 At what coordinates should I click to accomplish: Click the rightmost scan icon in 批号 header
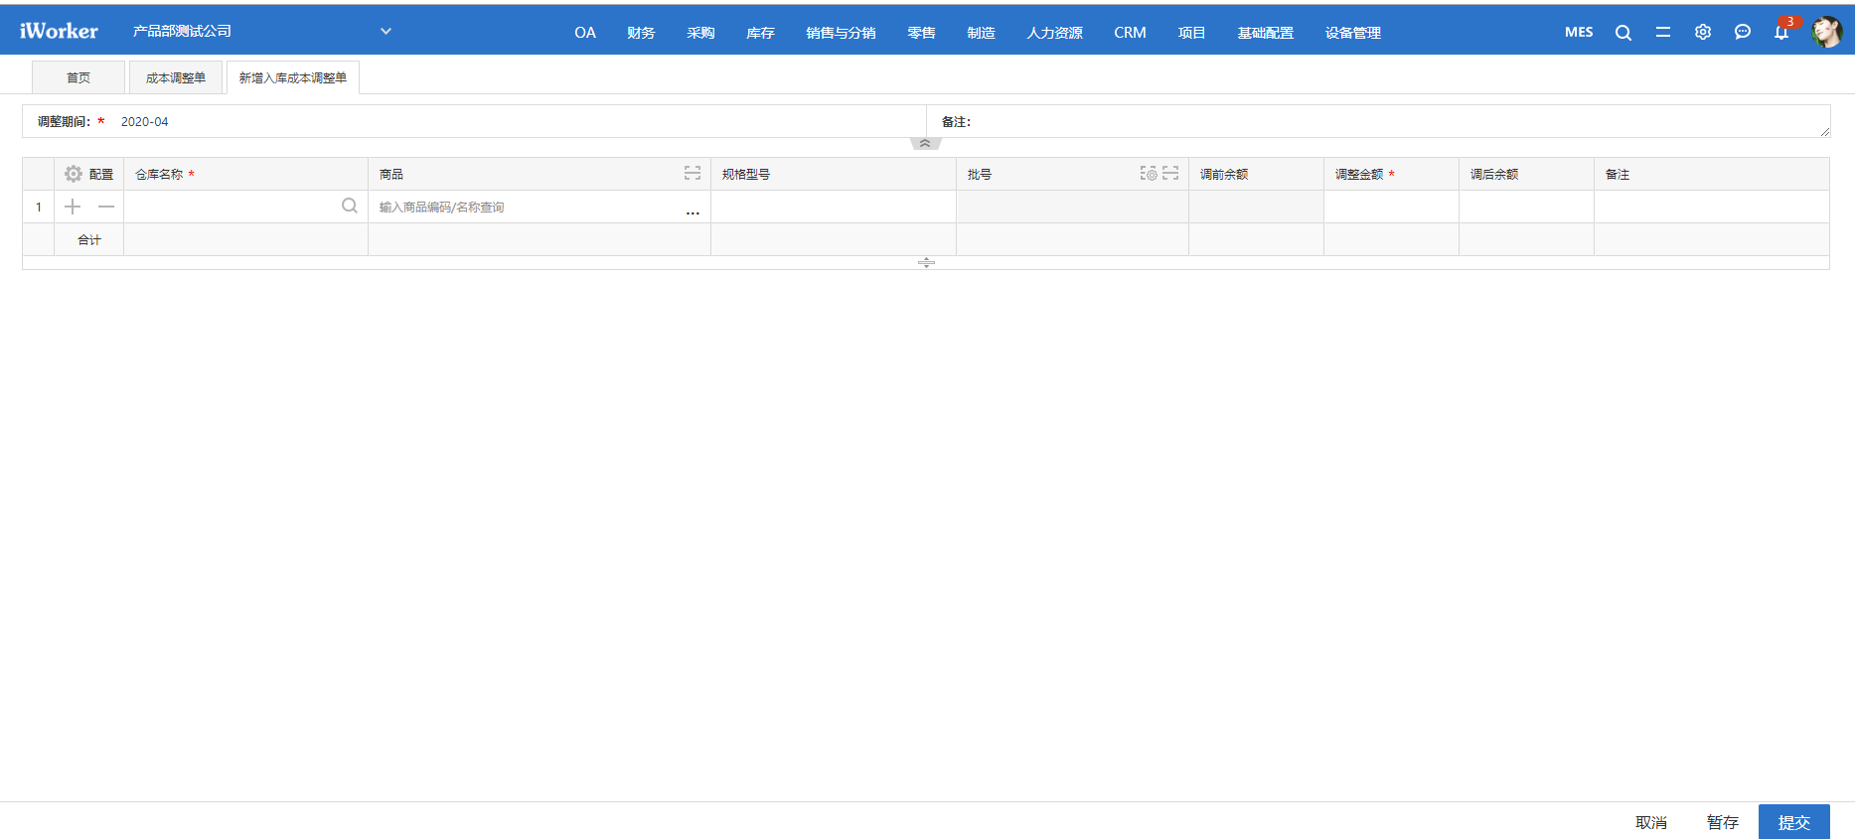[x=1170, y=174]
